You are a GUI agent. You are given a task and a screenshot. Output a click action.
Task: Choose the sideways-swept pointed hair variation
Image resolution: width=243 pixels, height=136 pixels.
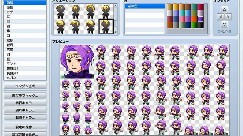pos(75,26)
